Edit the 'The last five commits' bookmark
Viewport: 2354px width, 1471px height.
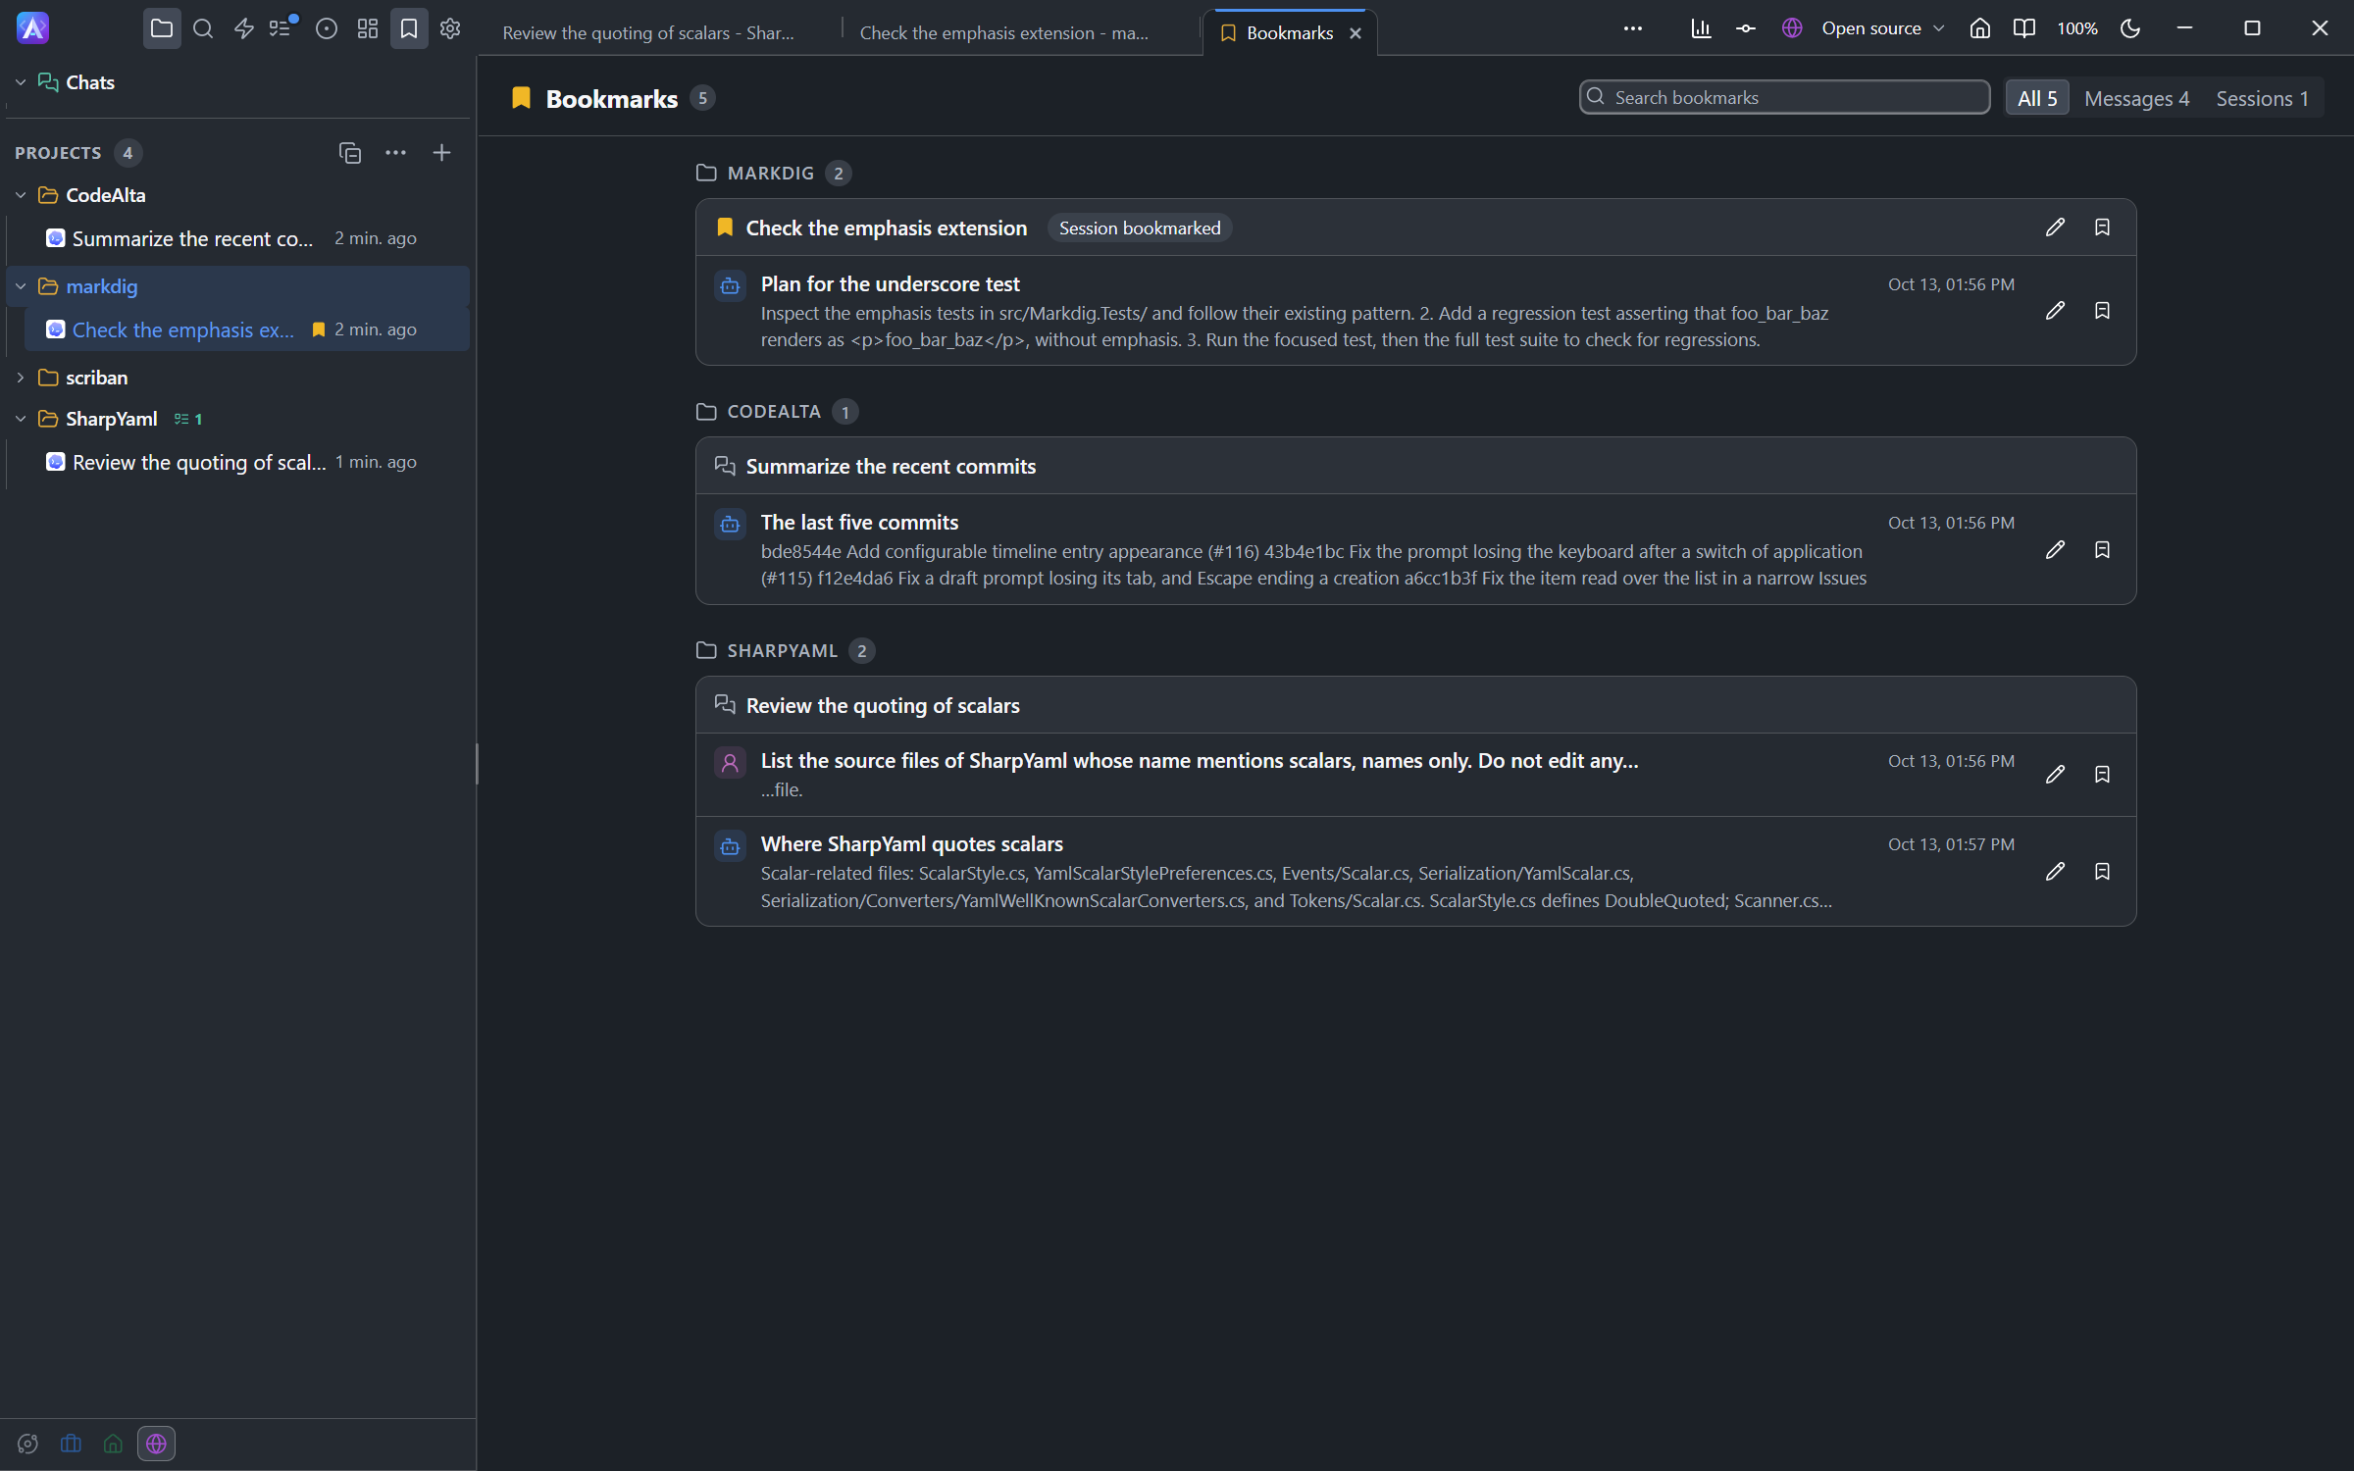click(x=2056, y=550)
